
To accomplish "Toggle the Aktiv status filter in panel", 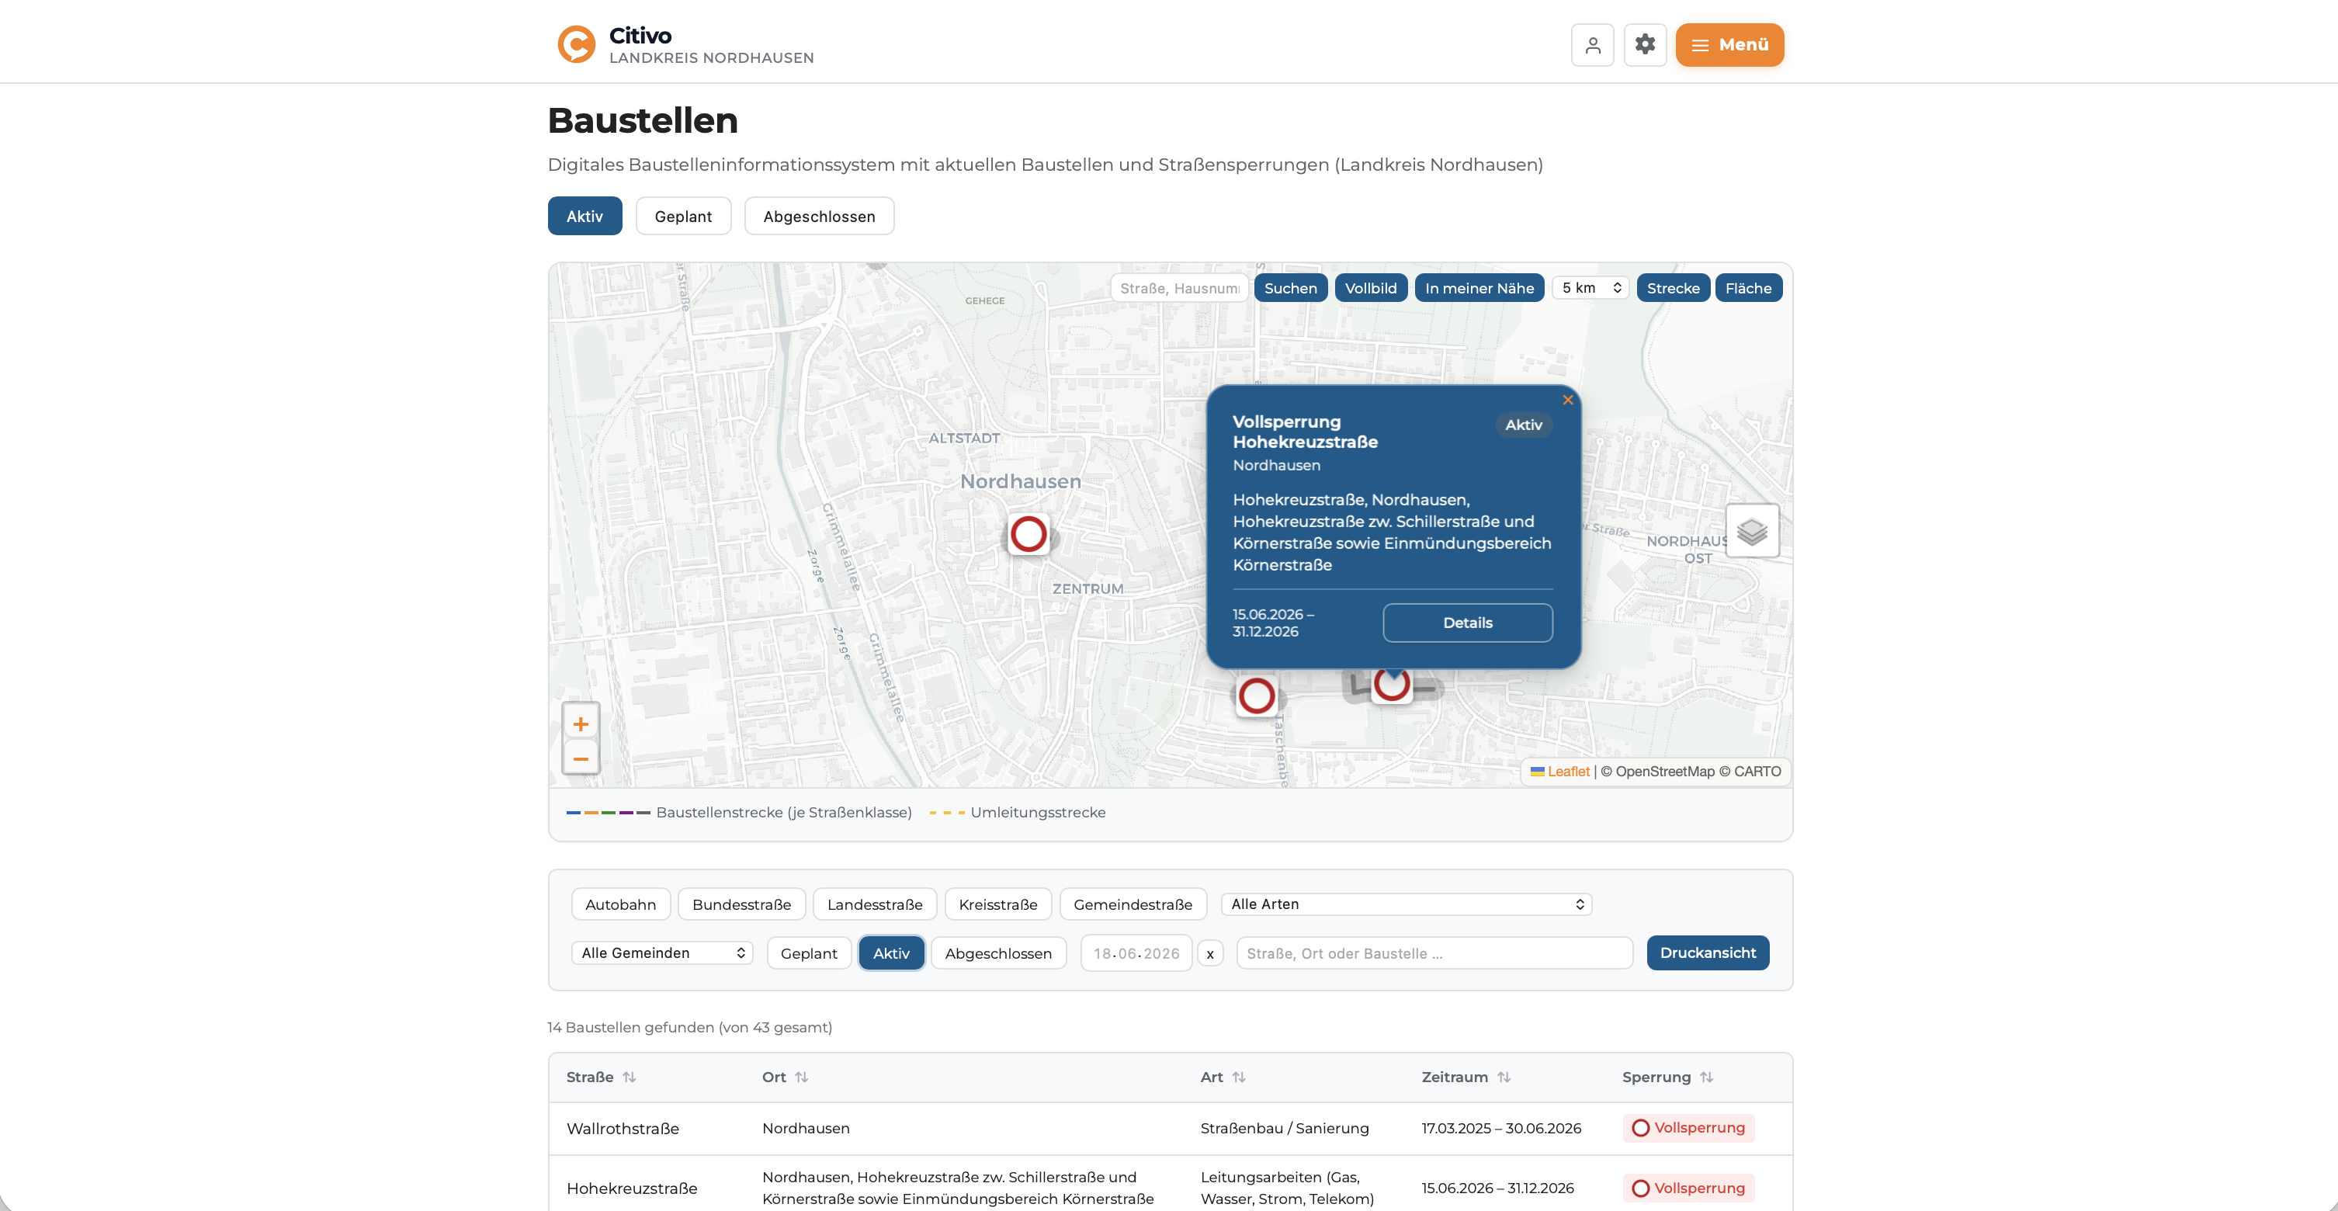I will [891, 953].
